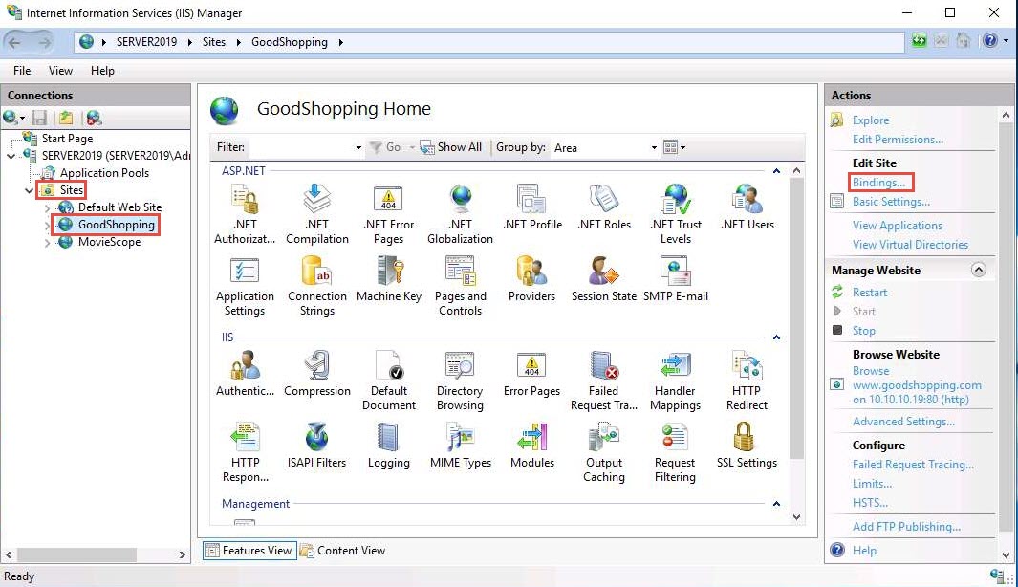This screenshot has width=1018, height=587.
Task: Expand the MovieScope site node
Action: point(48,243)
